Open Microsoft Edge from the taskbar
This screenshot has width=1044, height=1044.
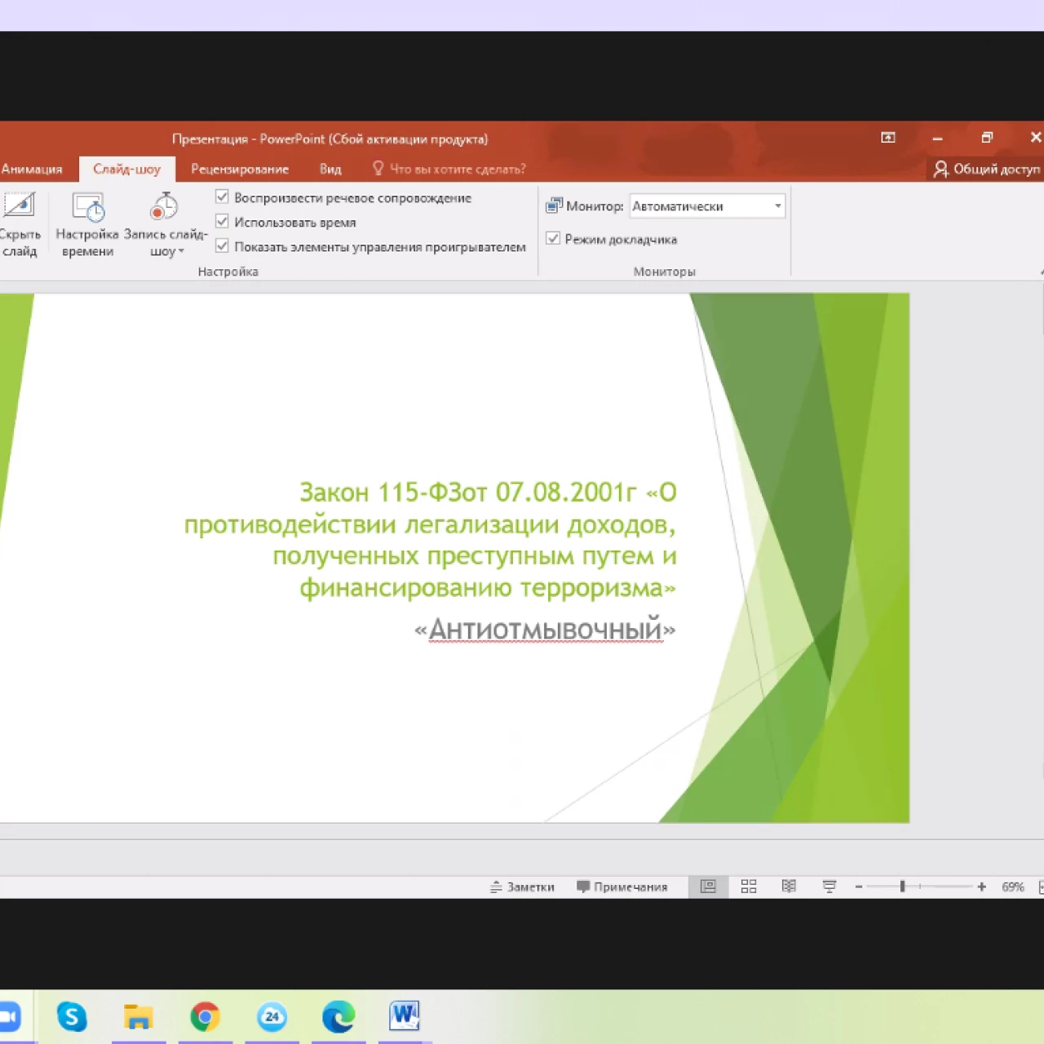click(338, 1017)
